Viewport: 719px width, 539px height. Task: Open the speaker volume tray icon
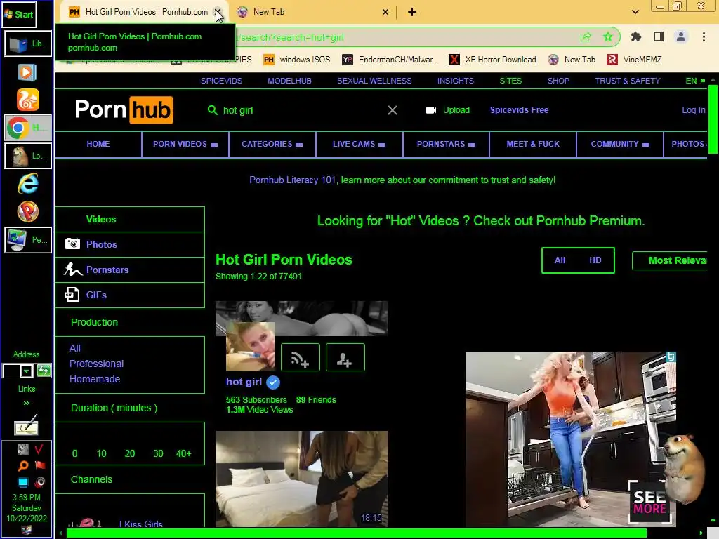[40, 482]
